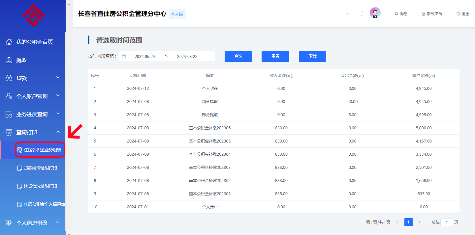
Task: Click 支出金额(元) column header
Action: click(352, 75)
